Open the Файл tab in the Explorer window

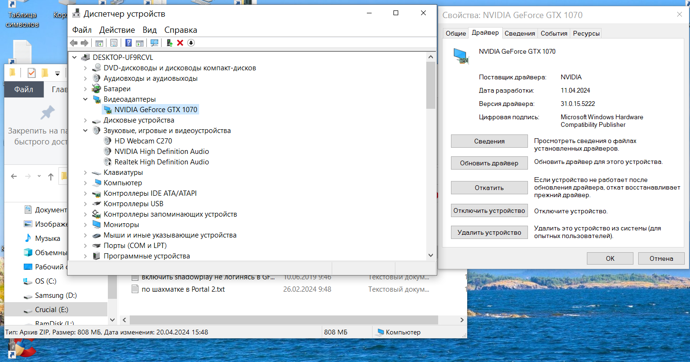[x=24, y=89]
